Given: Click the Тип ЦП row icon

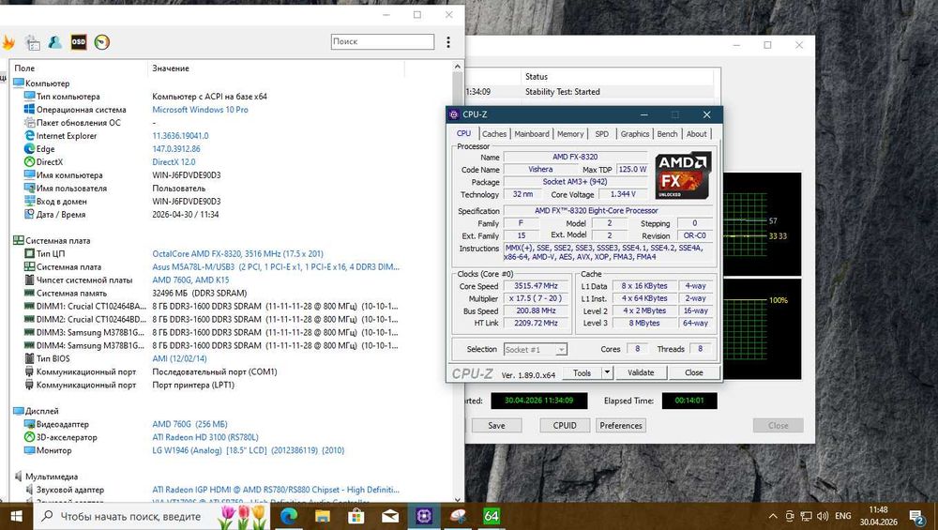Looking at the screenshot, I should point(29,253).
